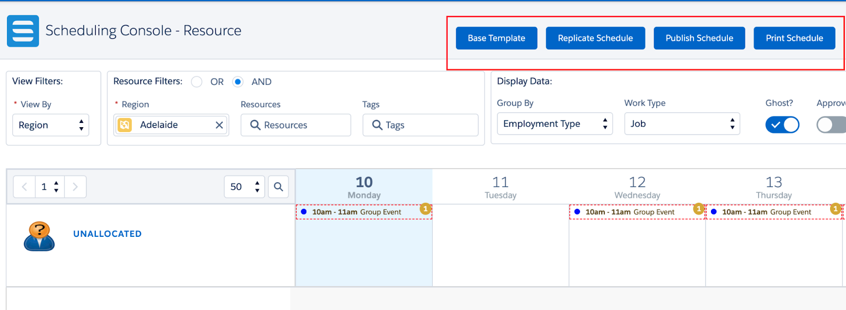Image resolution: width=846 pixels, height=310 pixels.
Task: Go to the previous resource page
Action: pos(24,187)
